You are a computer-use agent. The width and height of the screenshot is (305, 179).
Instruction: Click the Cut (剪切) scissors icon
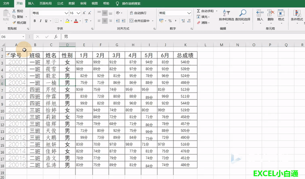(14, 11)
